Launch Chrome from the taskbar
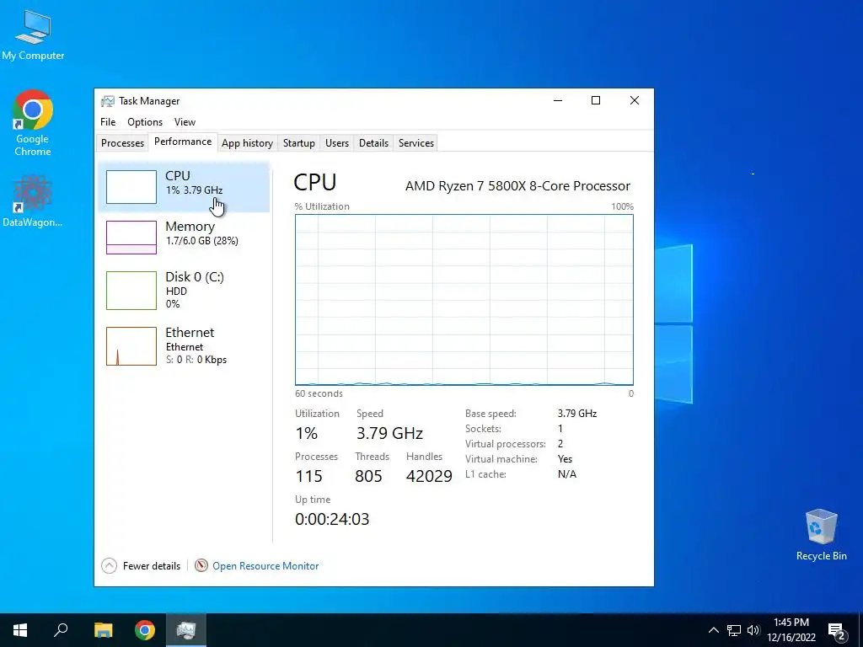This screenshot has height=647, width=863. click(145, 630)
